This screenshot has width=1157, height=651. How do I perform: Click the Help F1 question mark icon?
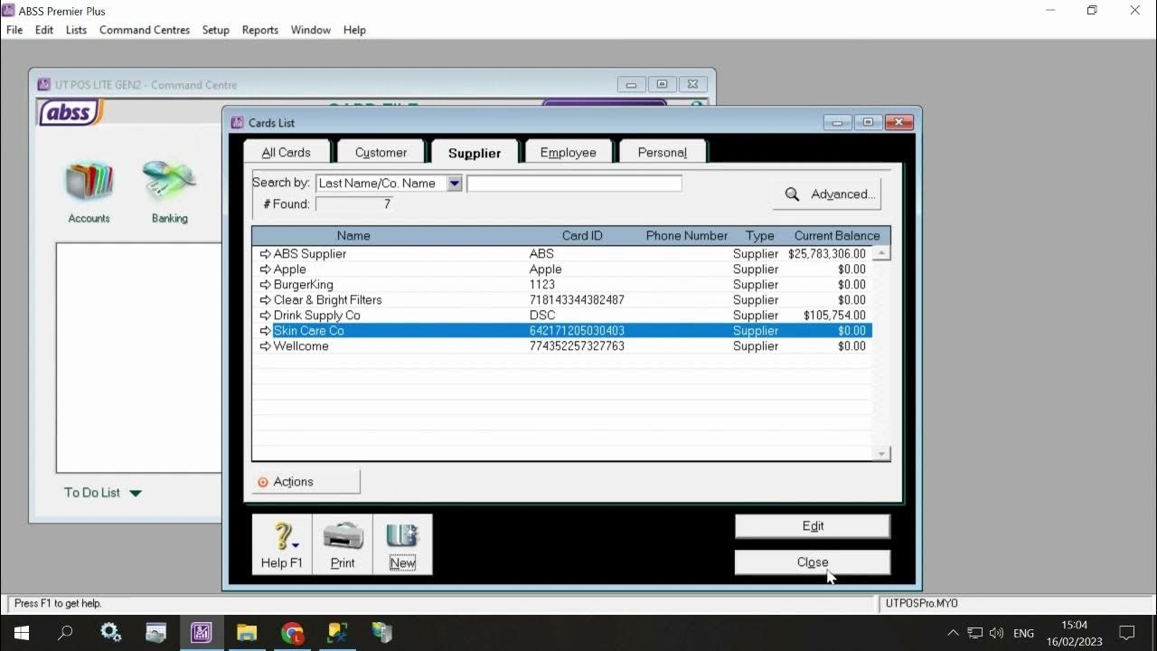click(282, 543)
